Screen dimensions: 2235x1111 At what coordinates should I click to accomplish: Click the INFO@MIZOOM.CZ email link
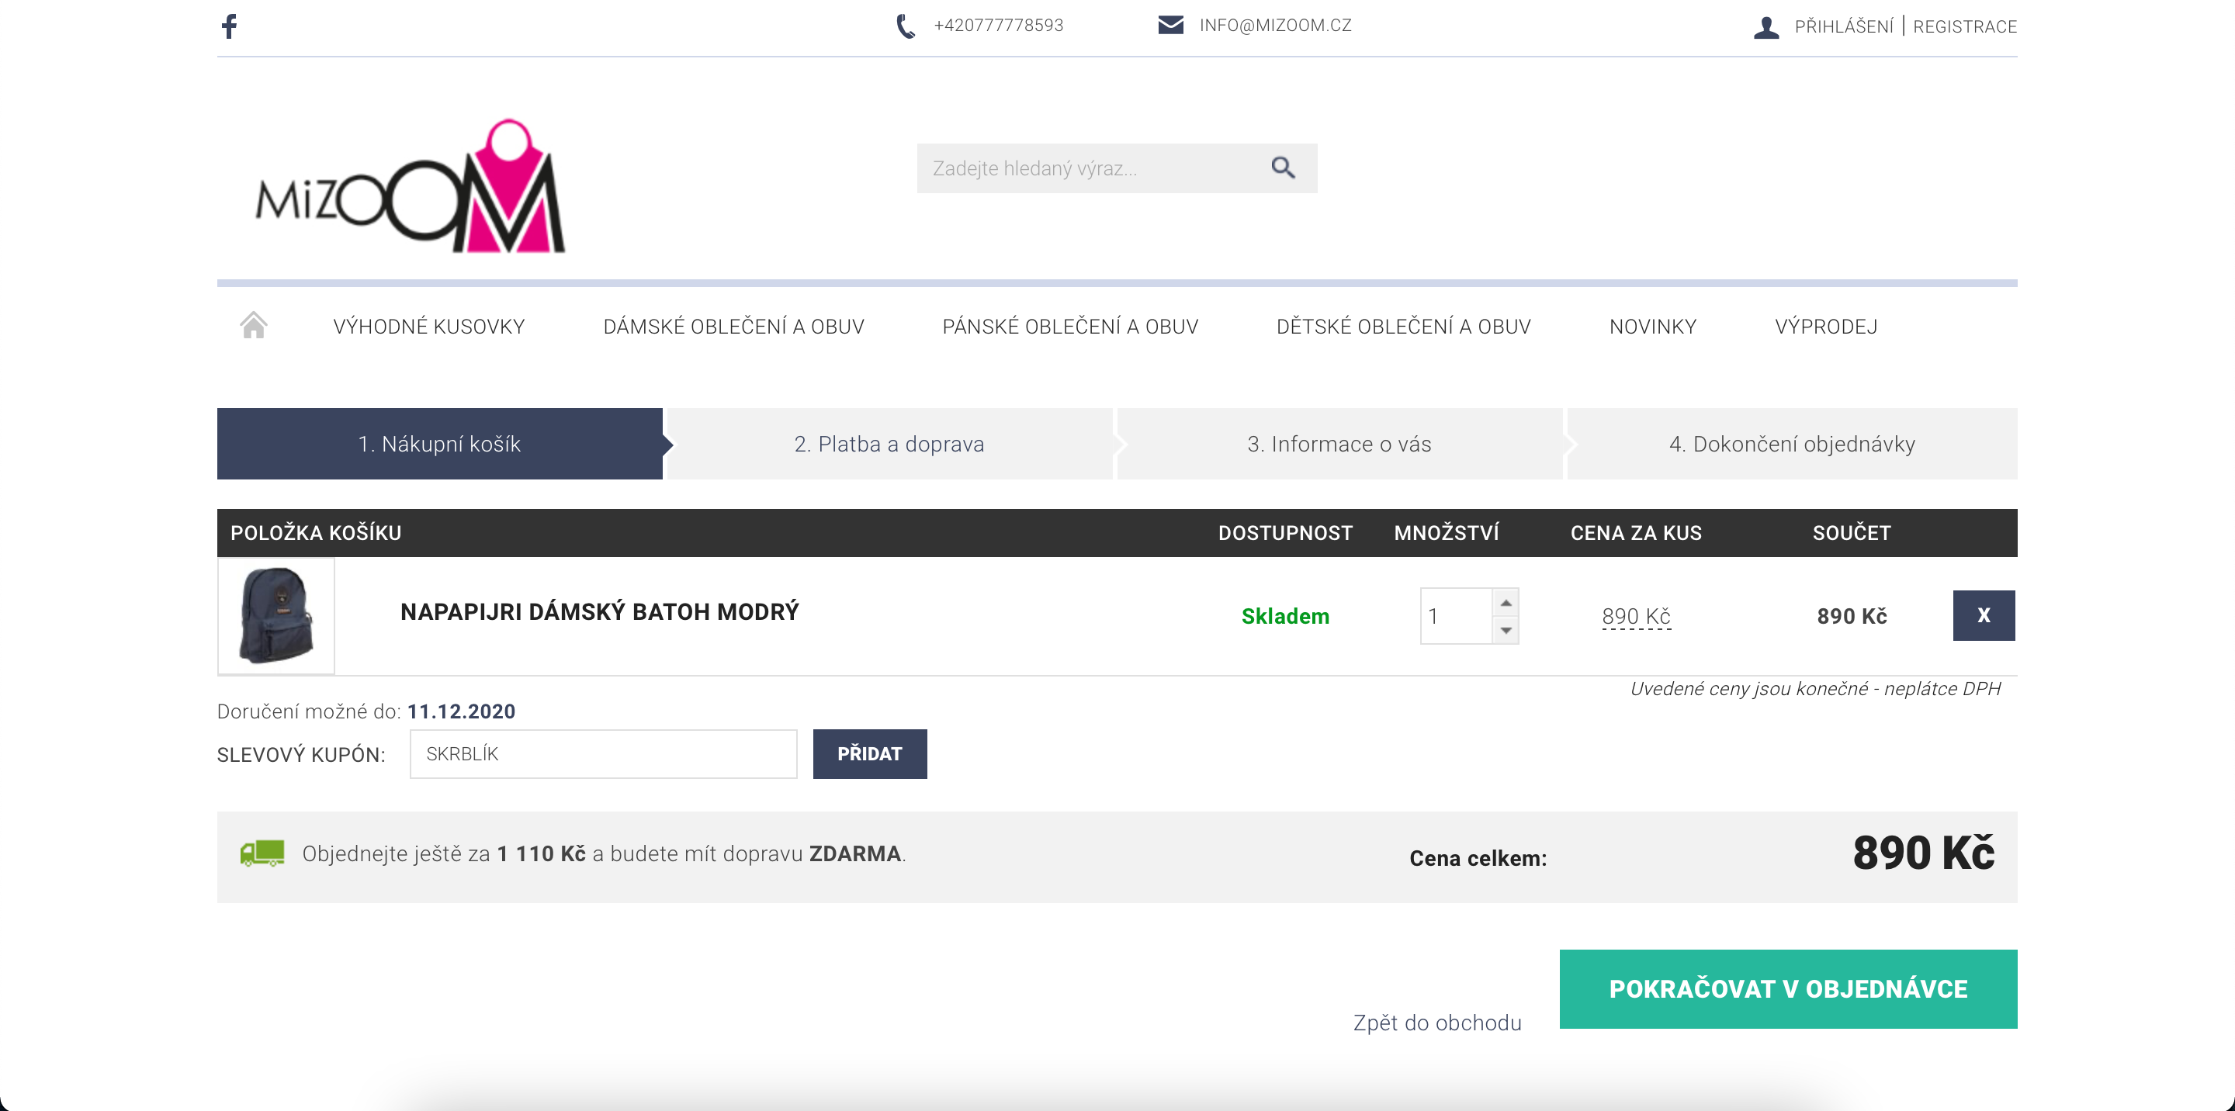point(1275,25)
